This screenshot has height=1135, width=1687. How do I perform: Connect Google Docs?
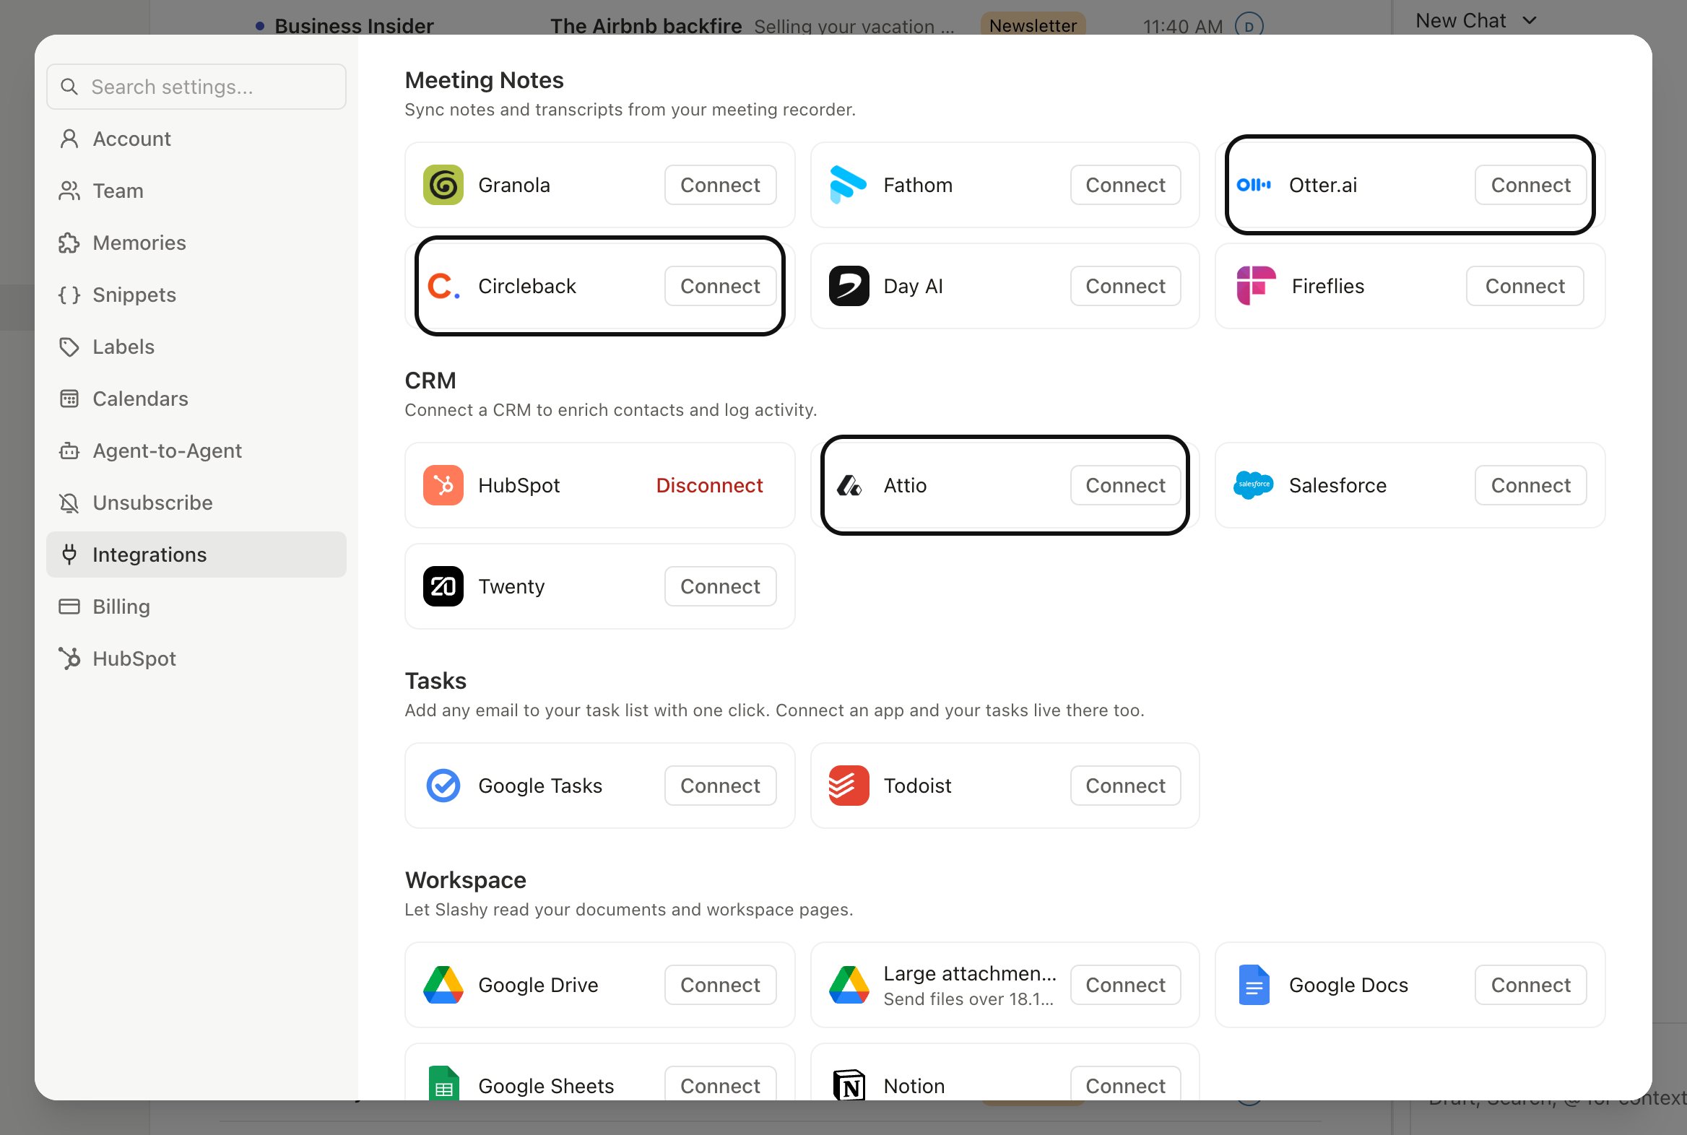tap(1530, 985)
